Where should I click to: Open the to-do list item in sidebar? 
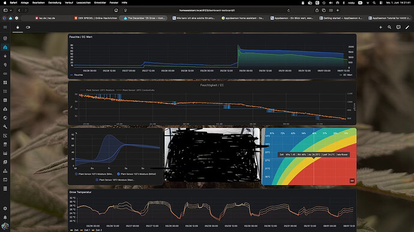pos(5,91)
